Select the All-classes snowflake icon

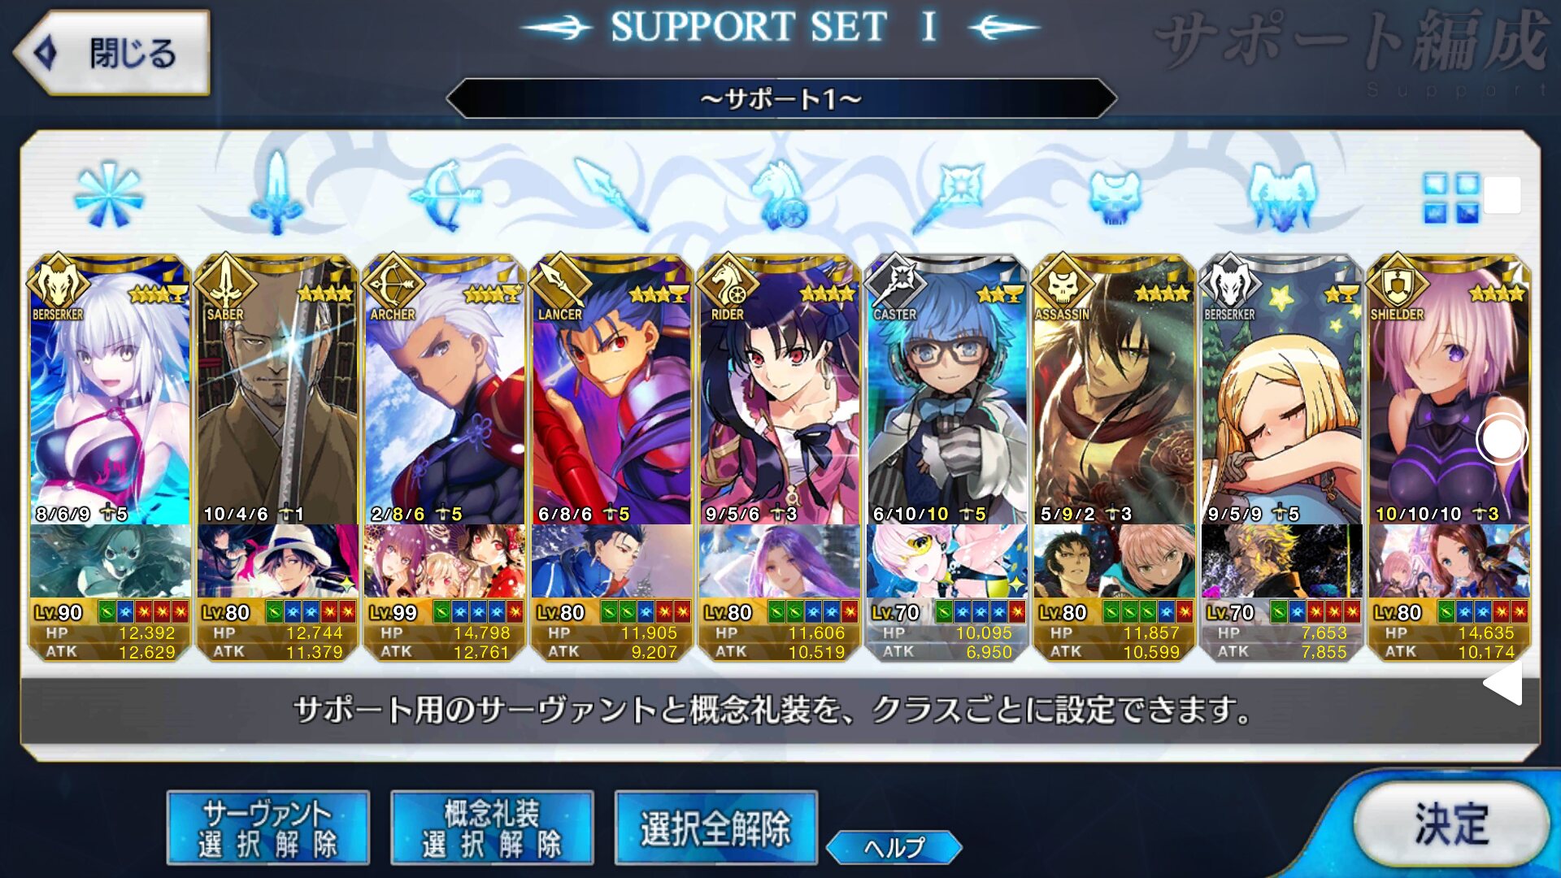(x=109, y=193)
